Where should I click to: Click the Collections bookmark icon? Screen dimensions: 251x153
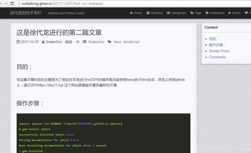coord(207,13)
